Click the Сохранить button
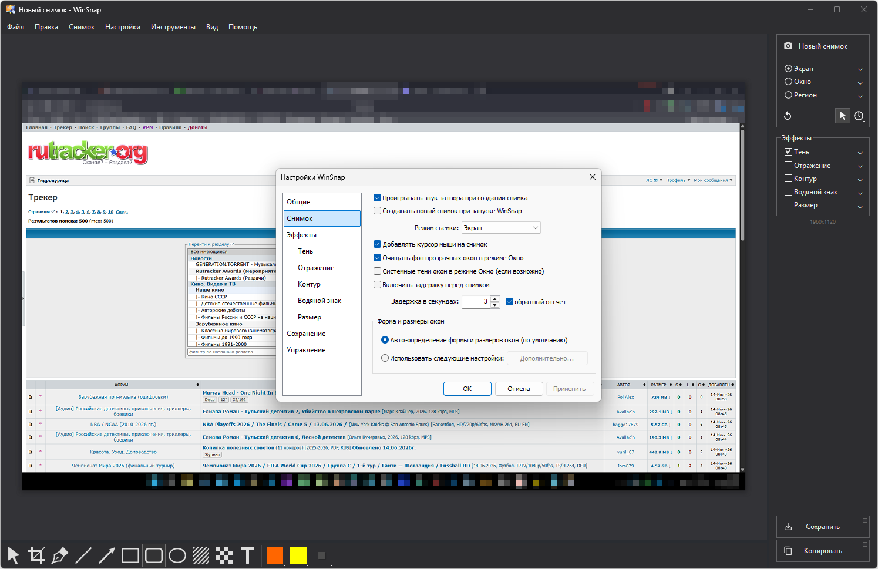Image resolution: width=878 pixels, height=569 pixels. coord(823,527)
